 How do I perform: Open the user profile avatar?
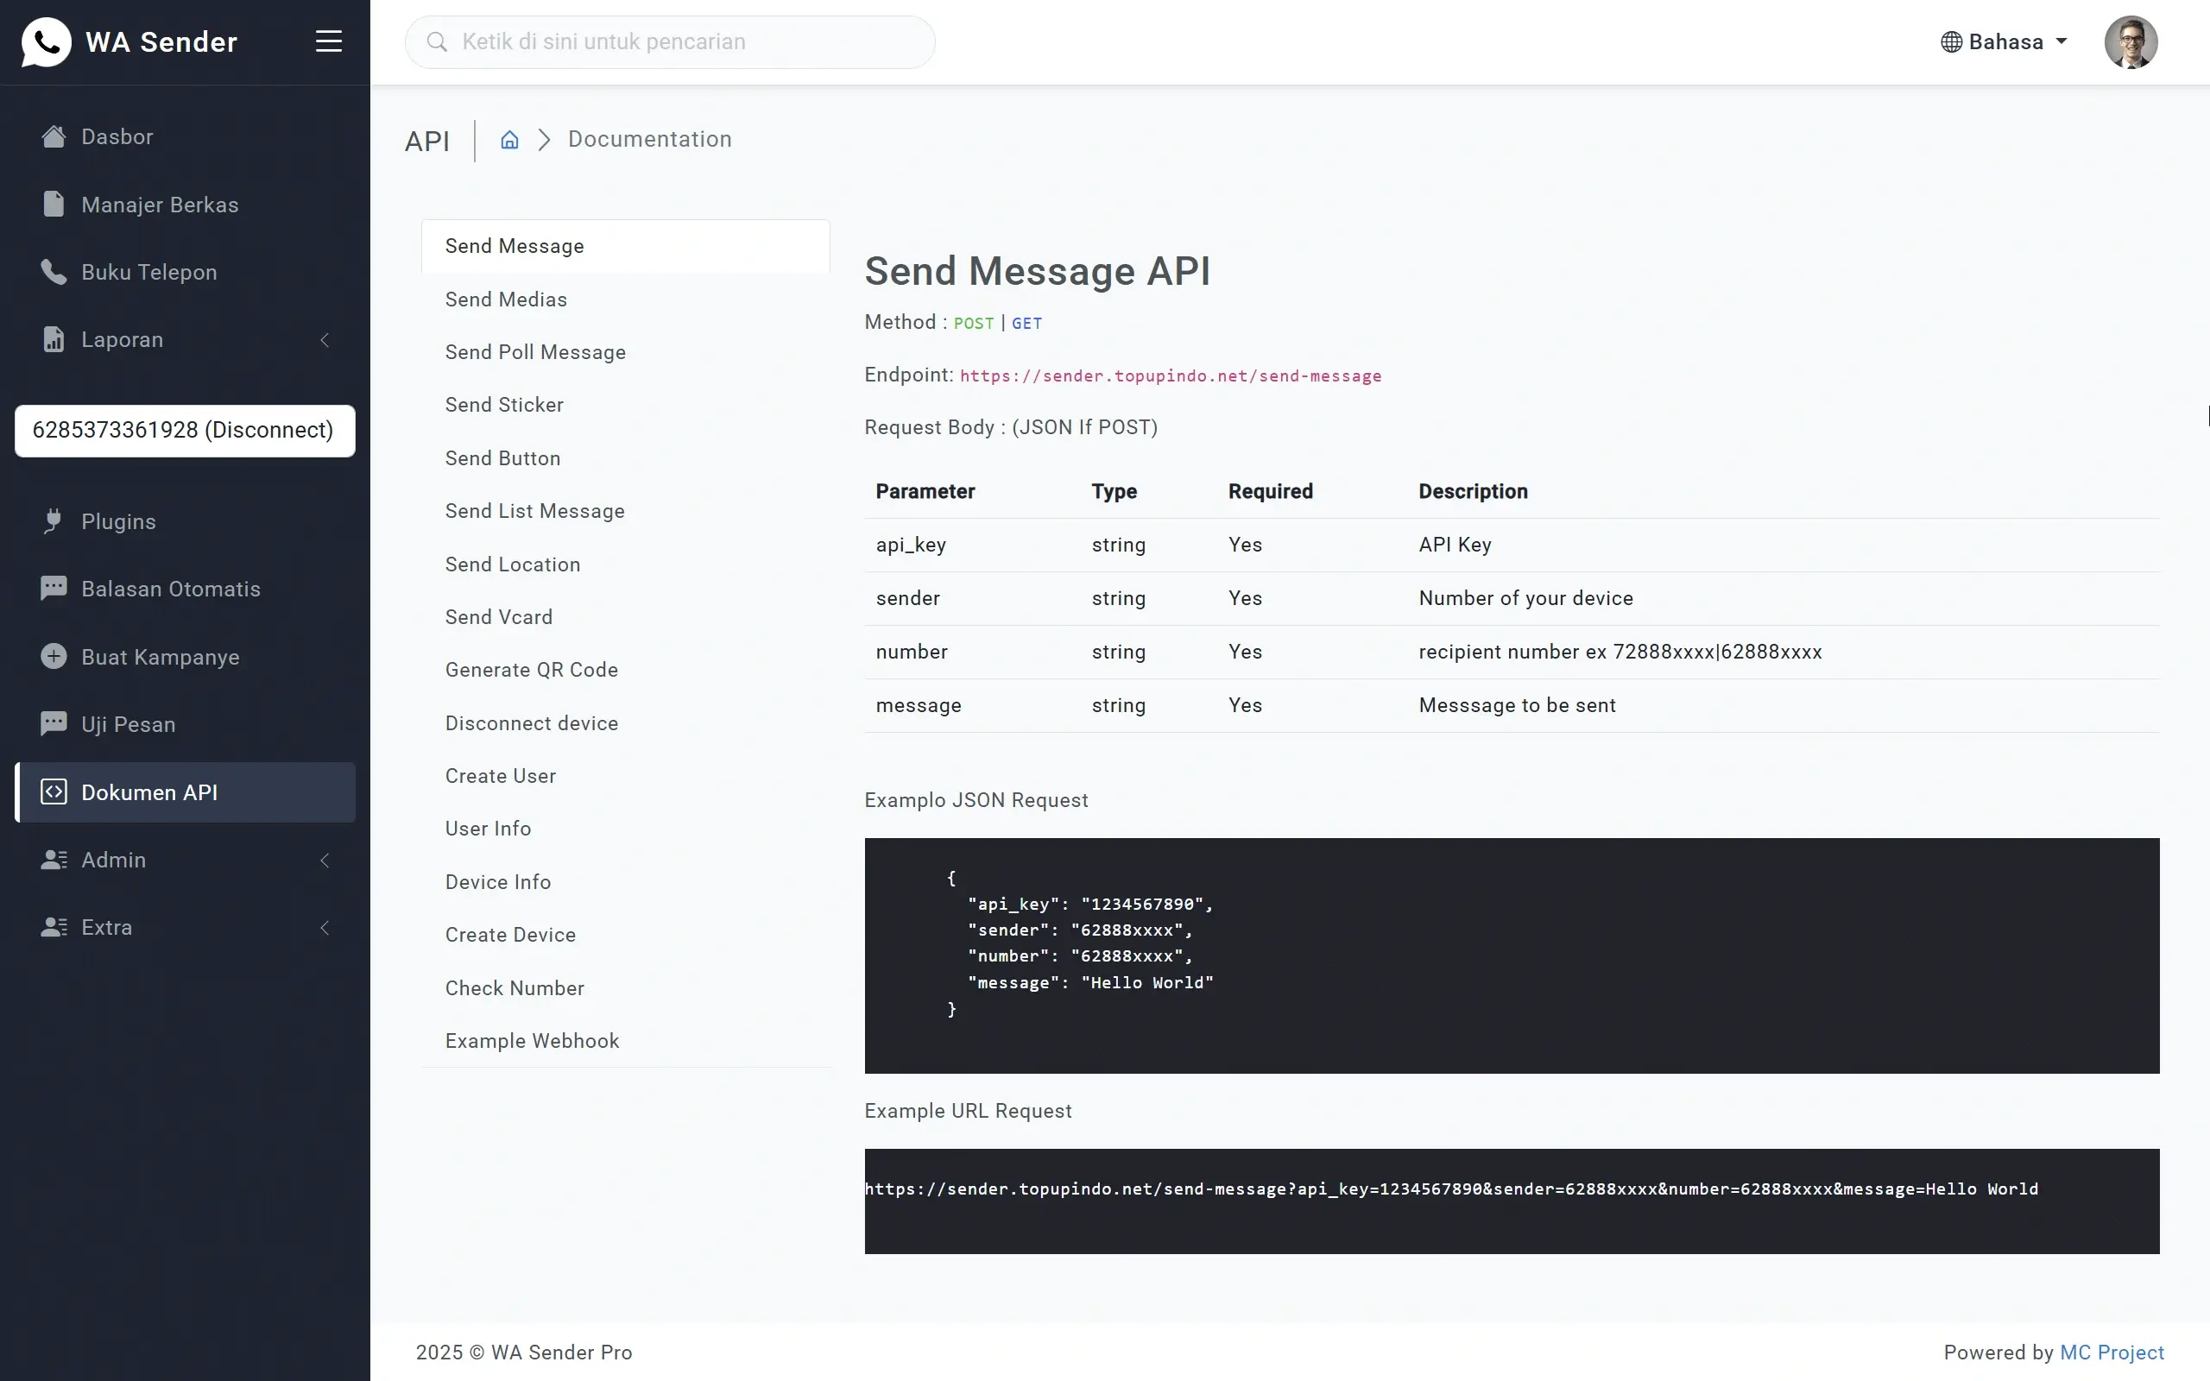(x=2132, y=41)
